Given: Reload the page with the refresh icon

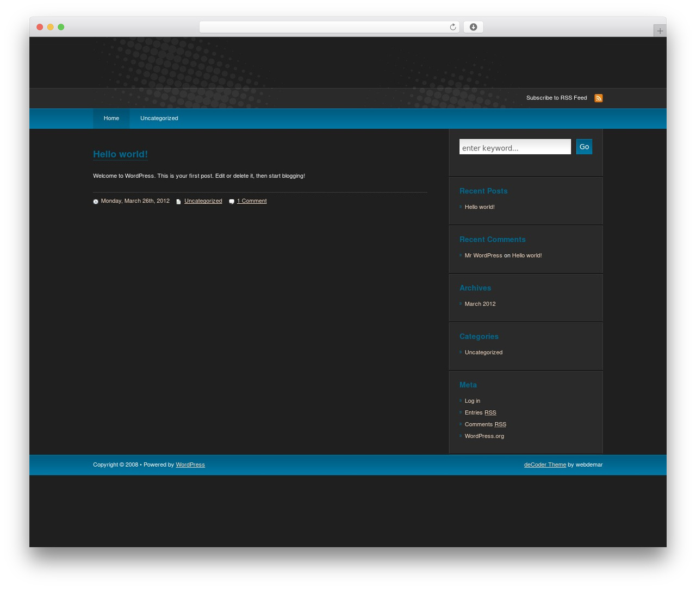Looking at the screenshot, I should pos(453,27).
